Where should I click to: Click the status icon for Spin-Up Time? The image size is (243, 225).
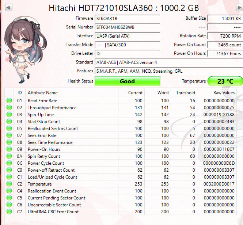pos(9,115)
